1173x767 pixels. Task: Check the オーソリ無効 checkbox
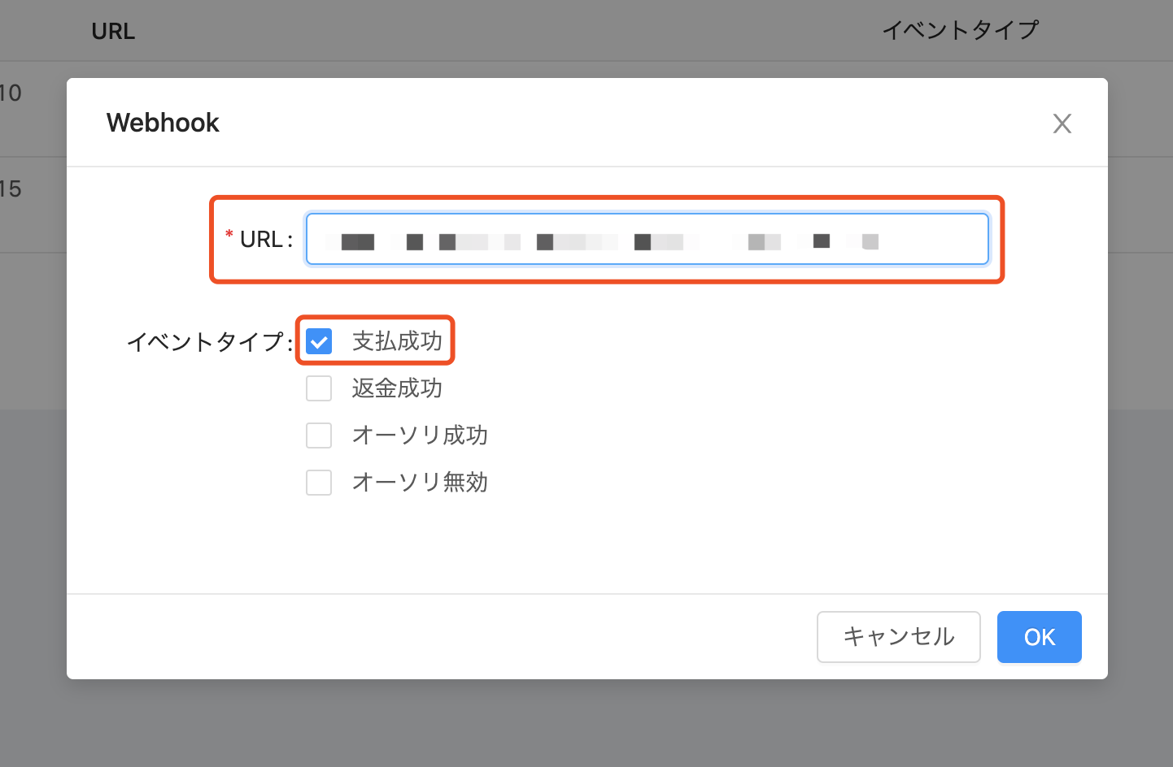319,483
